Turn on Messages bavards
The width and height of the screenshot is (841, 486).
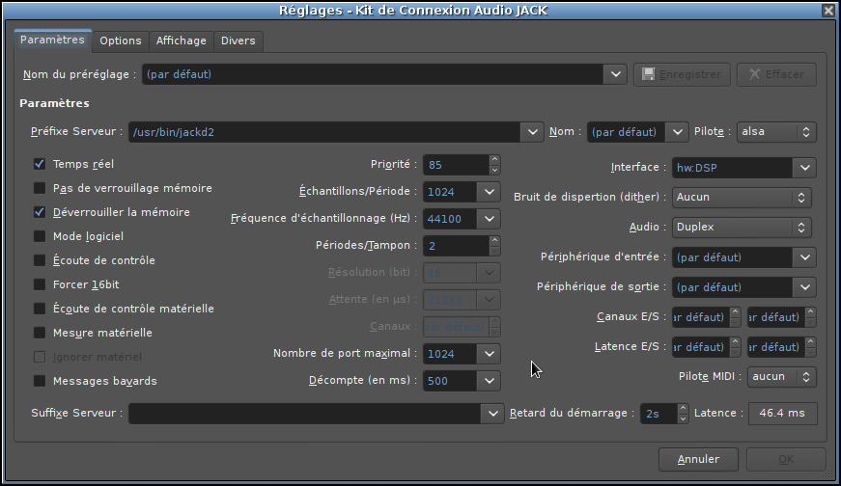click(40, 381)
